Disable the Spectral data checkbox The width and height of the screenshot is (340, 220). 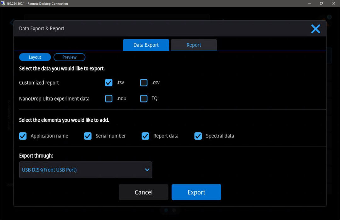pos(198,136)
